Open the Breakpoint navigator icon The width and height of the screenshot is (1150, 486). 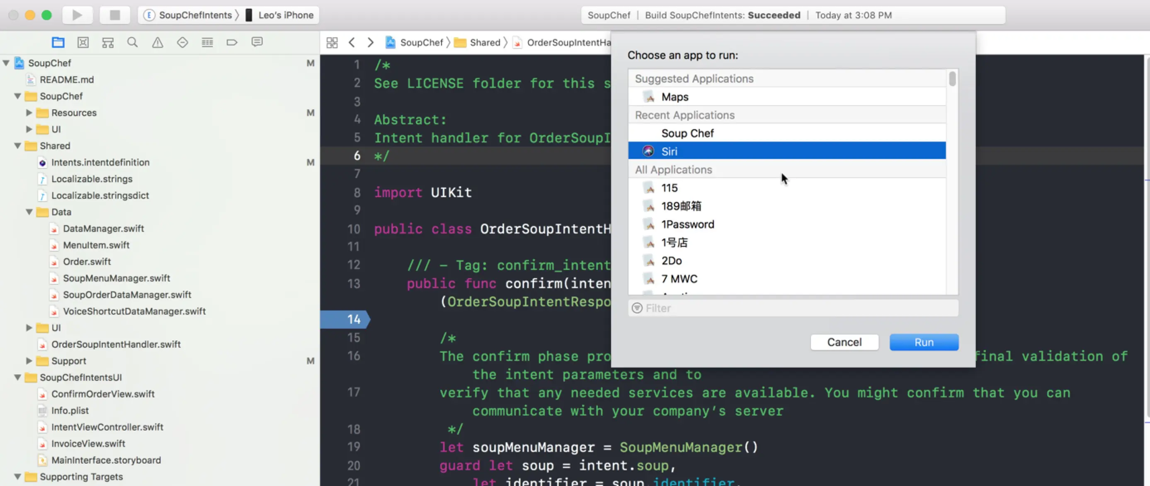point(232,42)
